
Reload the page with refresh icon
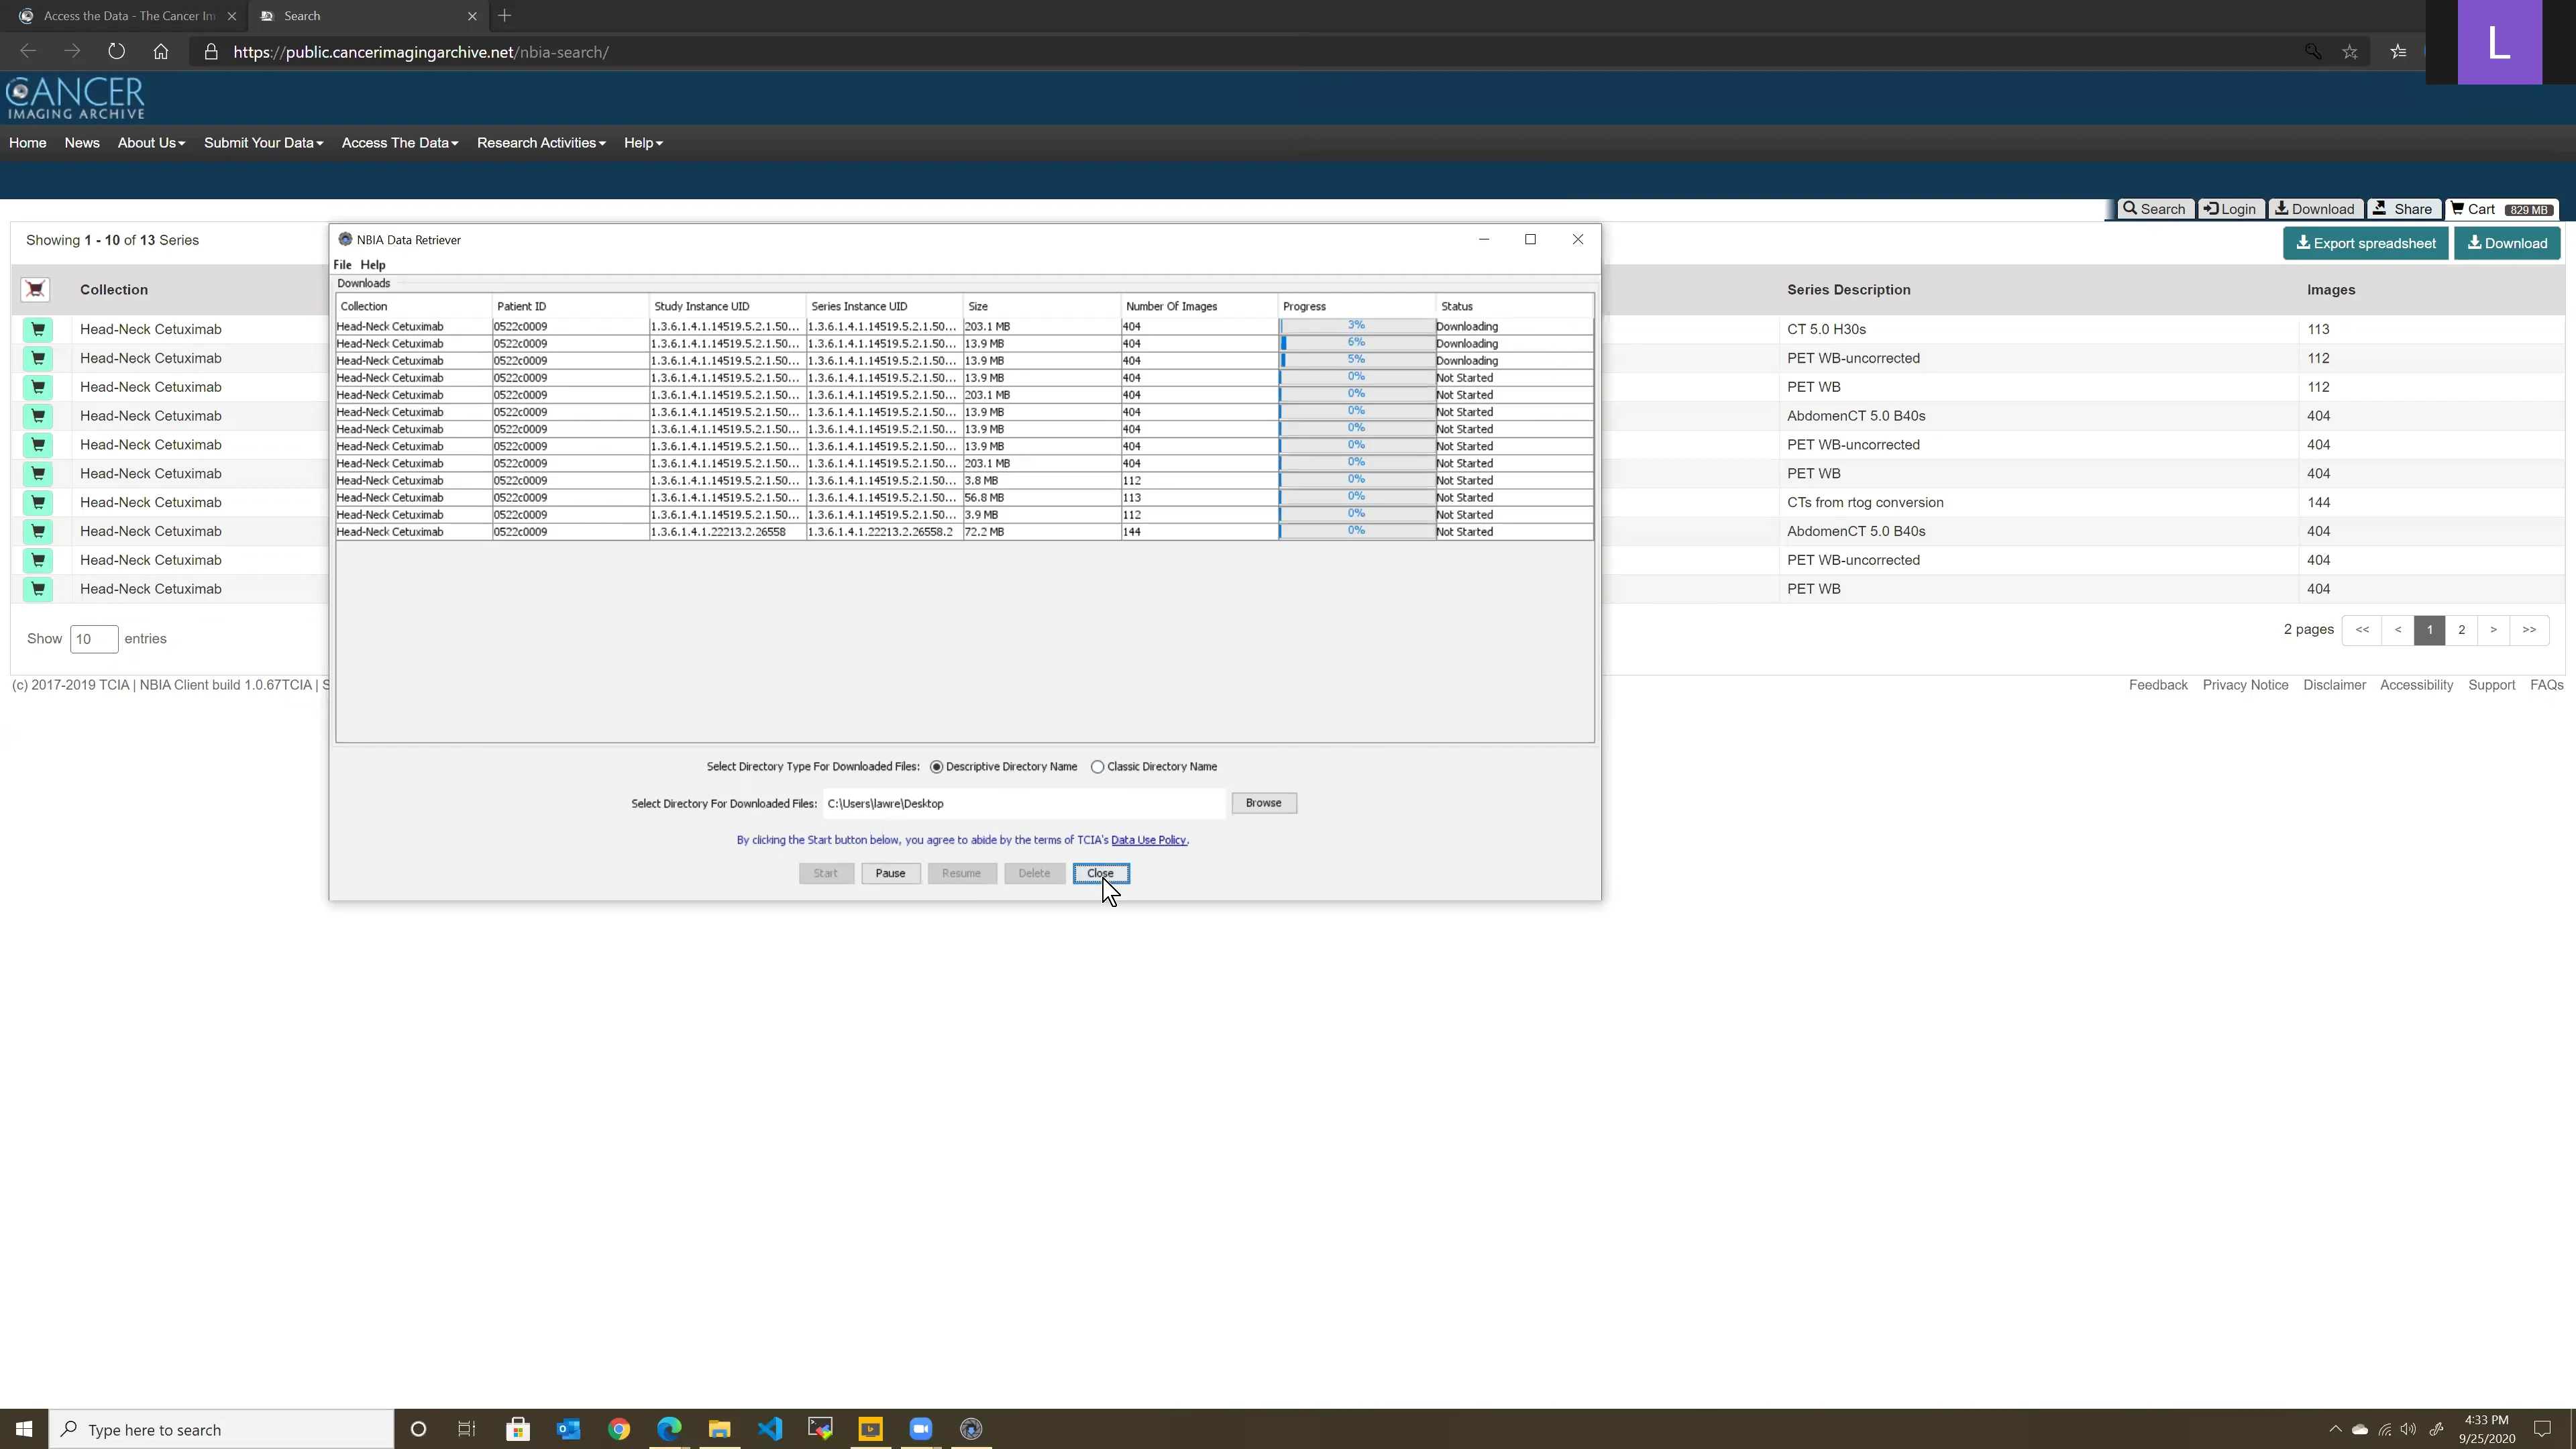(116, 52)
